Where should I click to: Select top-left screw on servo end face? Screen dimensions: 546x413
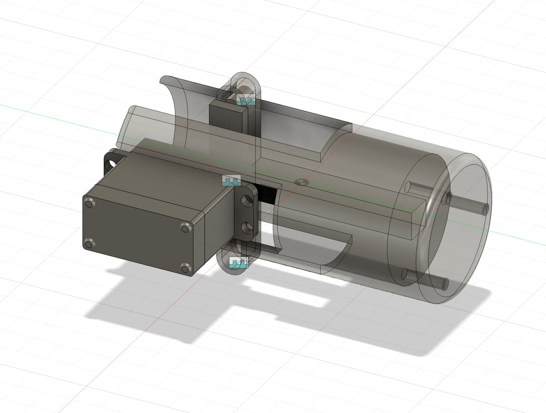pyautogui.click(x=89, y=204)
